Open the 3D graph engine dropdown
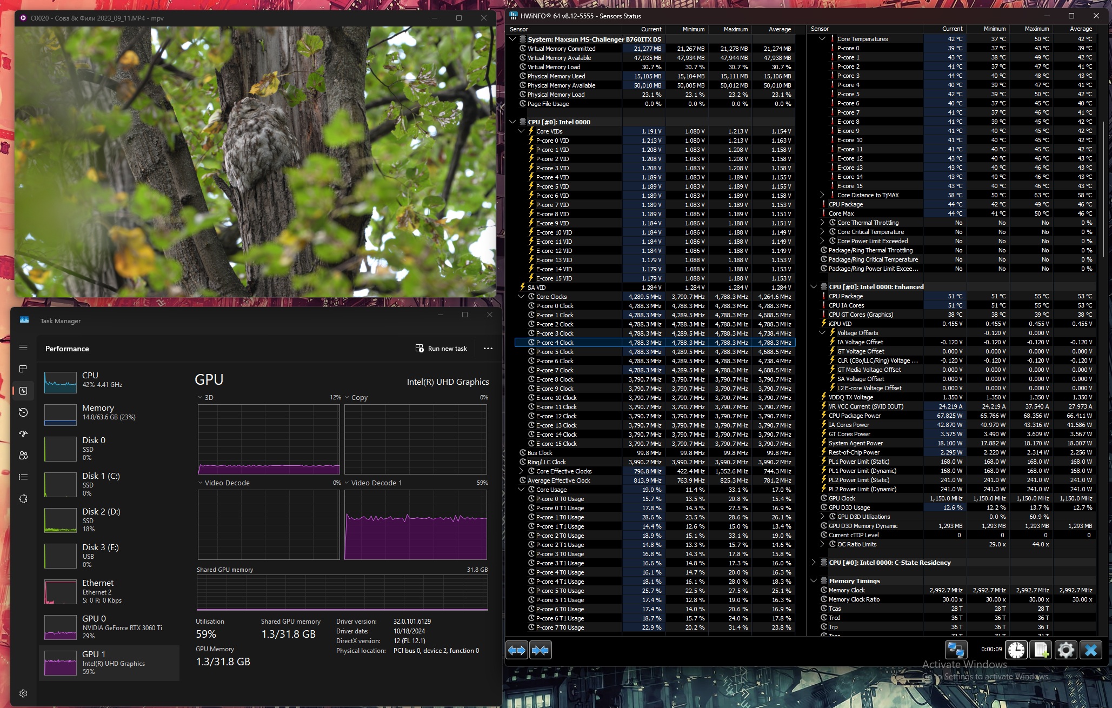This screenshot has height=708, width=1112. click(x=201, y=397)
